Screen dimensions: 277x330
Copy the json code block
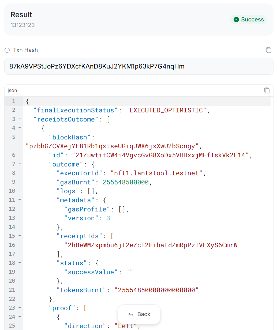click(x=267, y=90)
